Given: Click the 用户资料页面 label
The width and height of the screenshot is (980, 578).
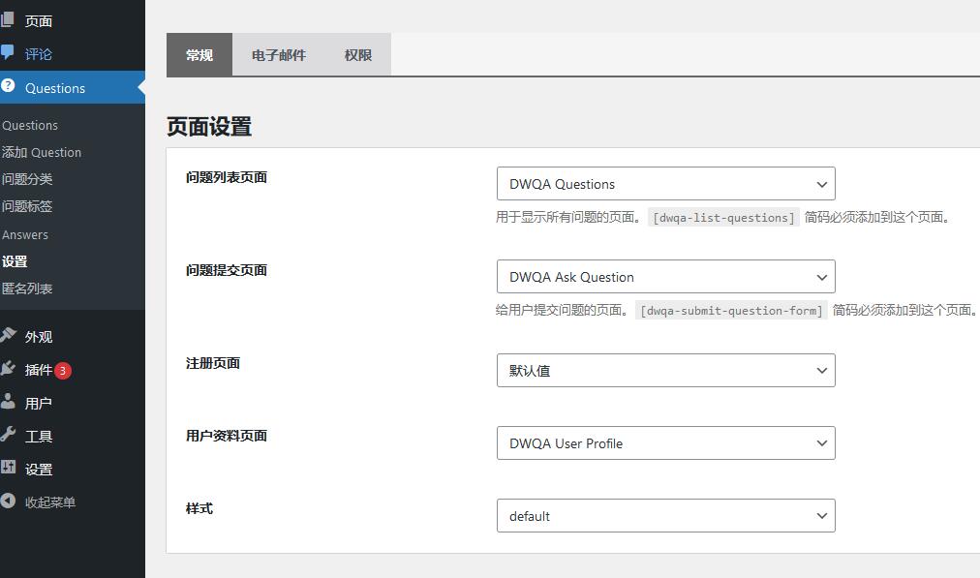Looking at the screenshot, I should pyautogui.click(x=227, y=436).
